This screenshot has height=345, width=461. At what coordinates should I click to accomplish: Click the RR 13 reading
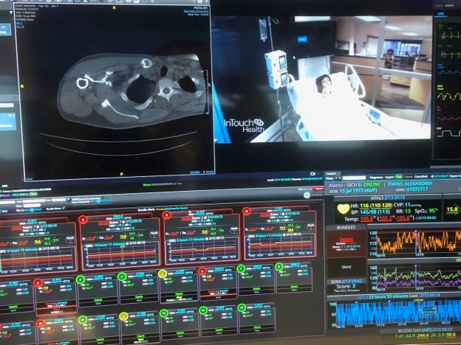pos(405,212)
